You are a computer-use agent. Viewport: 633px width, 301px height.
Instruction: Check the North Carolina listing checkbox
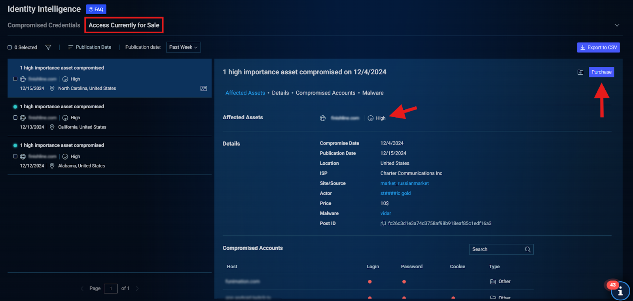[15, 79]
